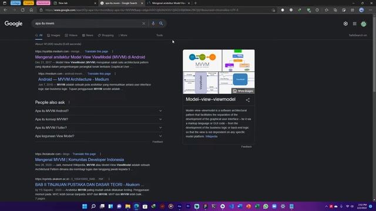376x211 pixels.
Task: Open 'Mengenal arsitektur Model View ViewModel' result
Action: 90,57
